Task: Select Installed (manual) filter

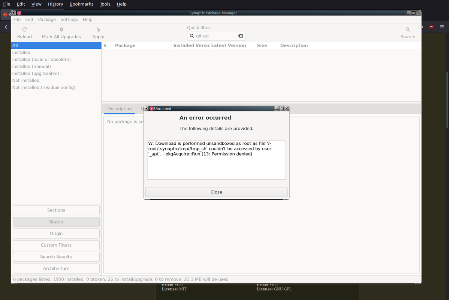Action: pos(56,66)
